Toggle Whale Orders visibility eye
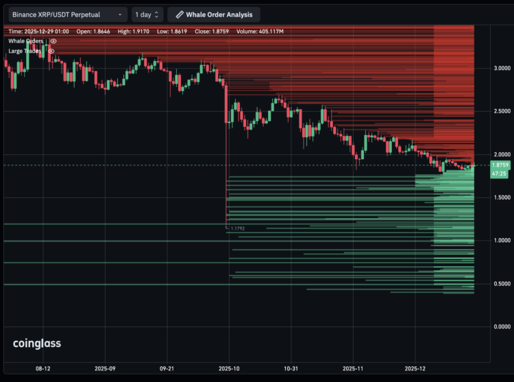Image resolution: width=514 pixels, height=382 pixels. (x=53, y=41)
